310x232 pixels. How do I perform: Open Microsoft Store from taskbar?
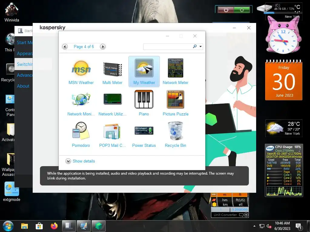coord(39,226)
